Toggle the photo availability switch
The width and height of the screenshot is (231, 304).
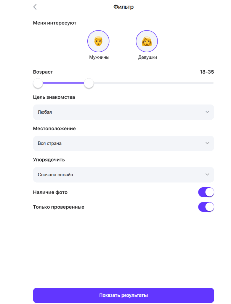tap(206, 192)
